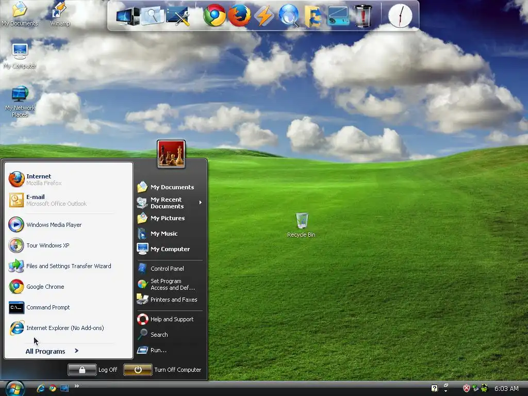Click the network connection tray icon

click(x=475, y=388)
